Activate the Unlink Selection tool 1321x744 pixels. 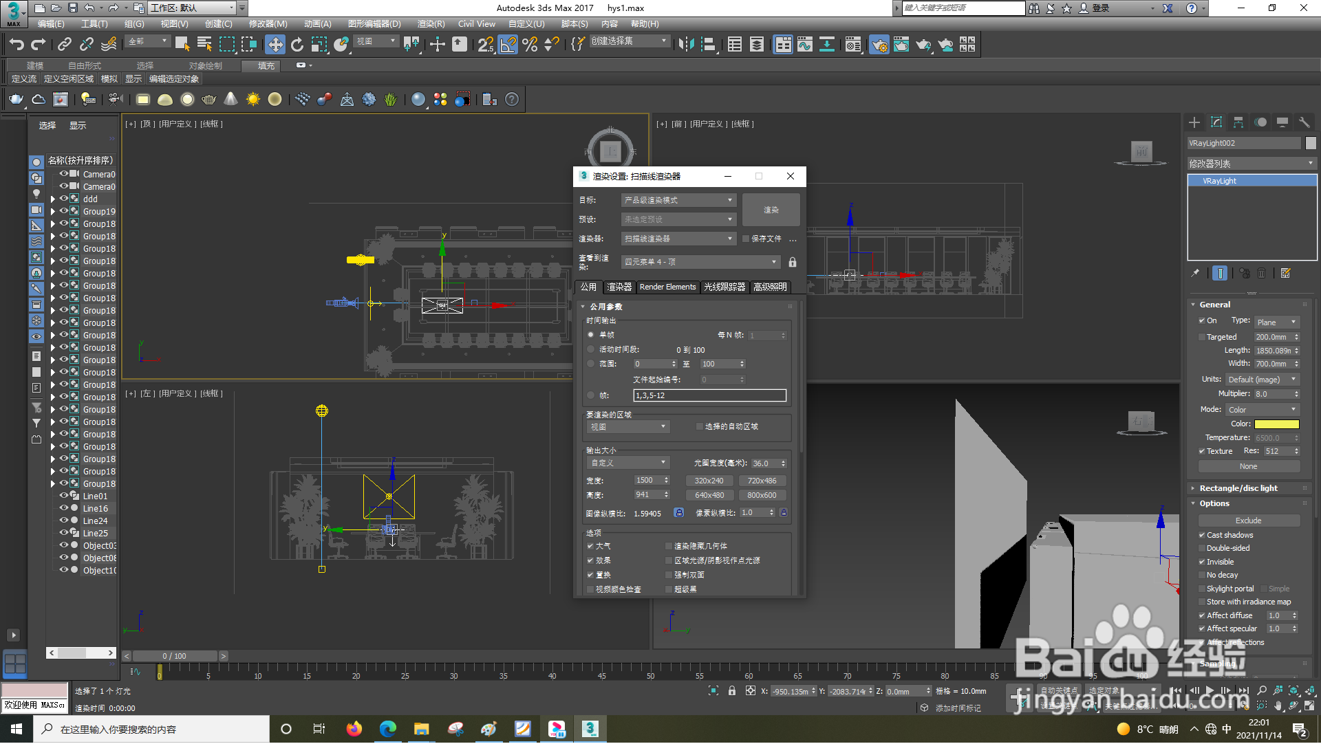(x=87, y=45)
